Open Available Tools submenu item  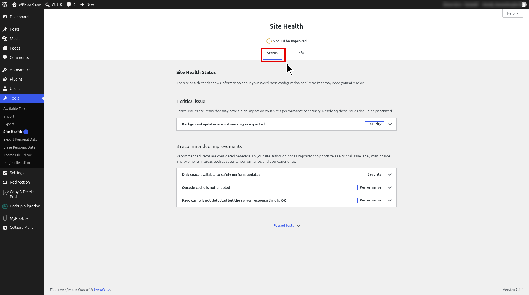point(15,108)
